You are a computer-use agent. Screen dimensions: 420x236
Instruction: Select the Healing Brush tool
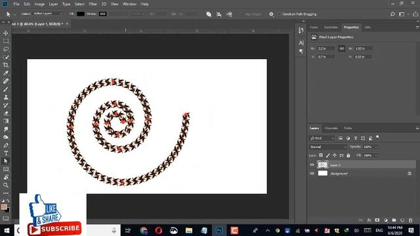[6, 81]
